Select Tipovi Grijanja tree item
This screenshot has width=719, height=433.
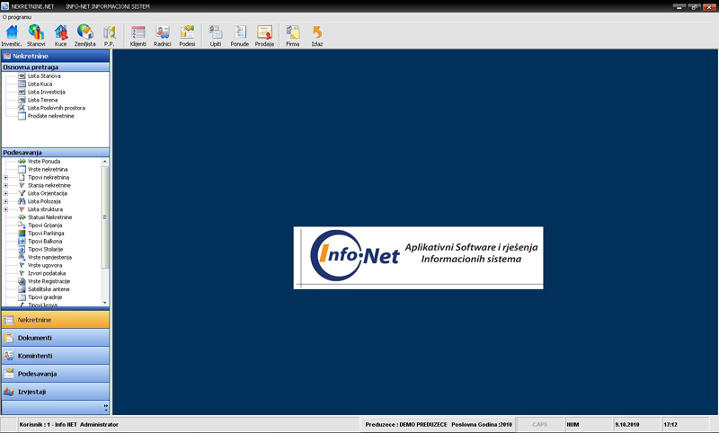(45, 225)
